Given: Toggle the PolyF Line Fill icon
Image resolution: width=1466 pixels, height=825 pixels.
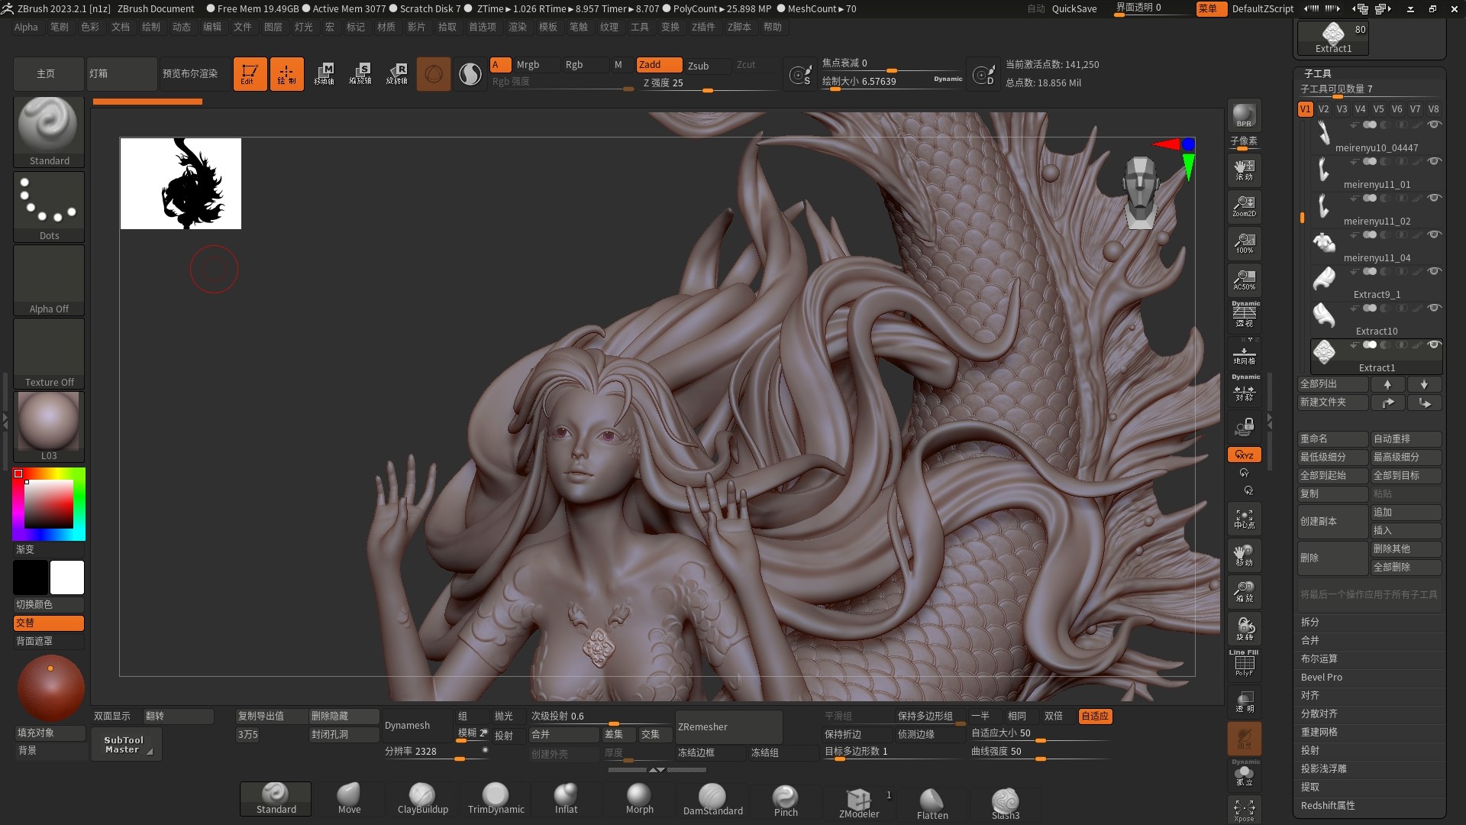Looking at the screenshot, I should (x=1244, y=663).
